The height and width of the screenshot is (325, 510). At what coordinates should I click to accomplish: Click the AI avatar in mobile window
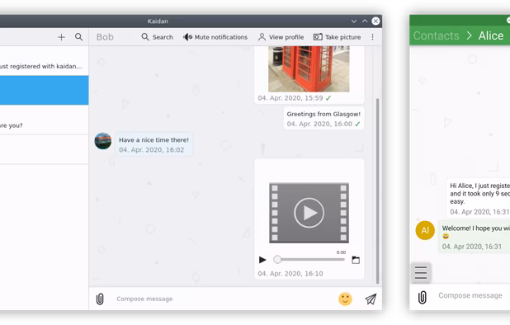click(425, 230)
